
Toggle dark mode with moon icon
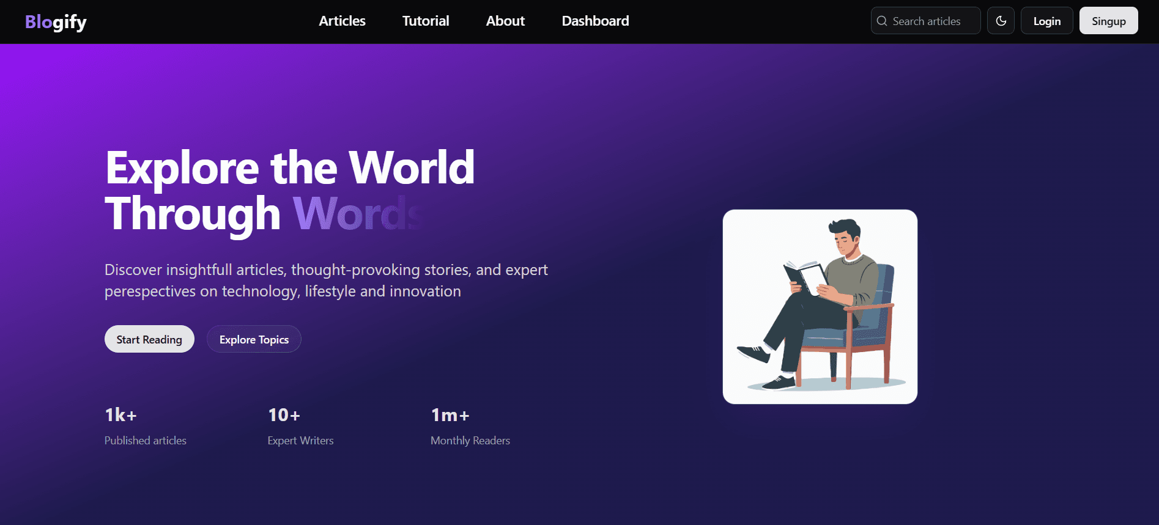(1001, 21)
